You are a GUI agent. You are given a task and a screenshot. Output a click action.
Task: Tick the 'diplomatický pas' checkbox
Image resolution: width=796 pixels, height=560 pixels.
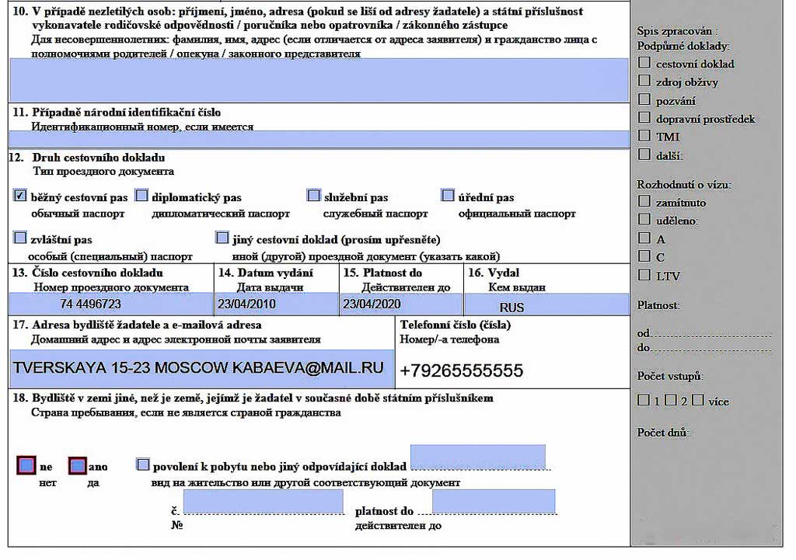(x=141, y=195)
